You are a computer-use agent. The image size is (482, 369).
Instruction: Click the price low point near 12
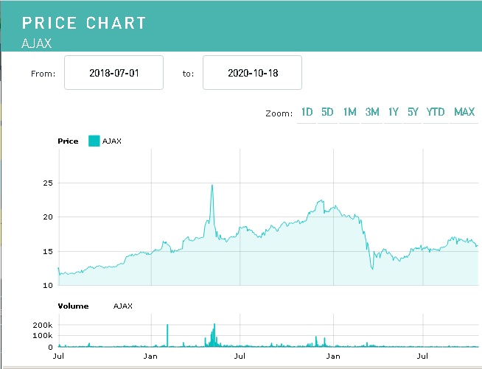point(372,269)
